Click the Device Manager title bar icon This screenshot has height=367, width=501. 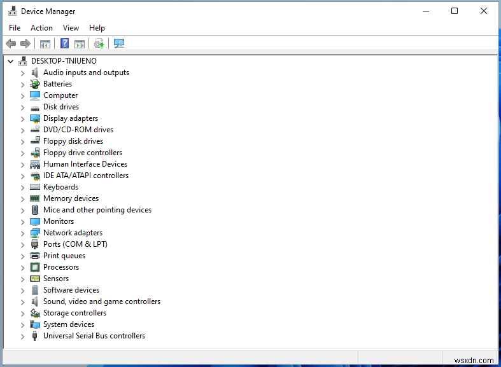[x=12, y=11]
